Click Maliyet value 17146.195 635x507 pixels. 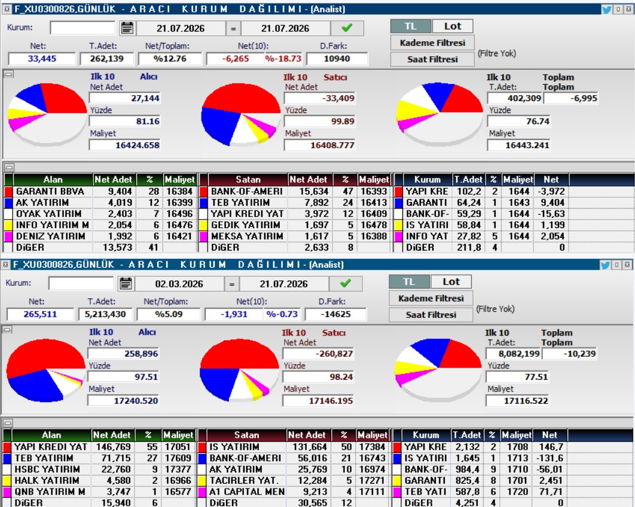coord(318,401)
